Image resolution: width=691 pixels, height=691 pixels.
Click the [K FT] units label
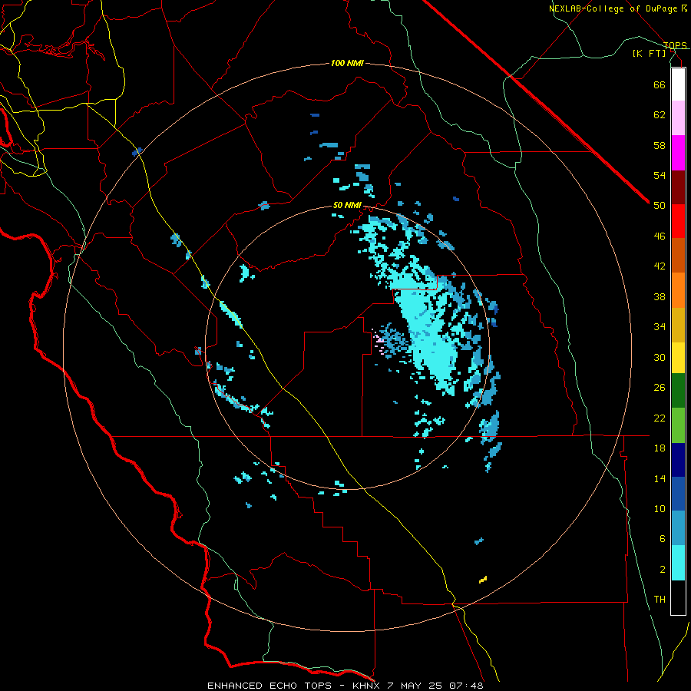pyautogui.click(x=649, y=53)
